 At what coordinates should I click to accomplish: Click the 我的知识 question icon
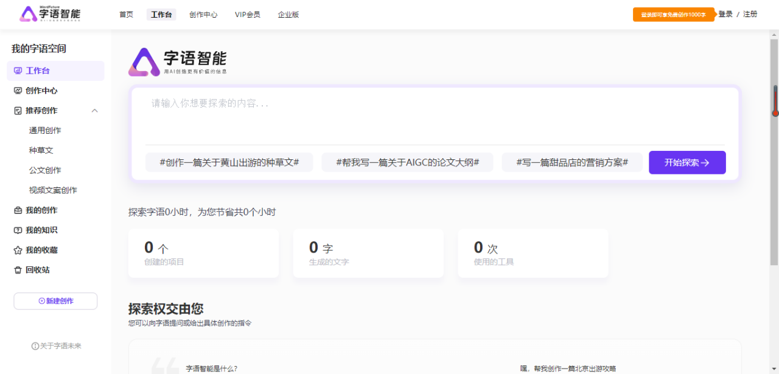point(19,230)
